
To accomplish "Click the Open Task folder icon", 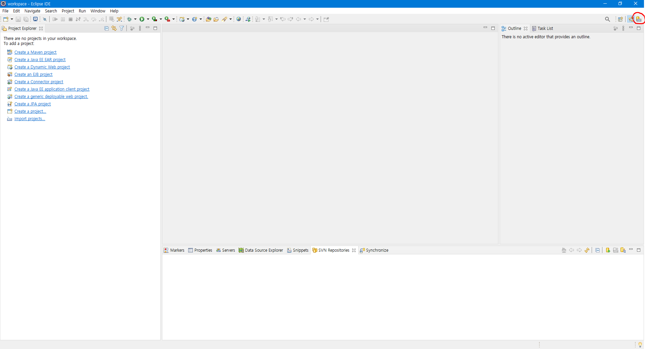I will [x=216, y=19].
